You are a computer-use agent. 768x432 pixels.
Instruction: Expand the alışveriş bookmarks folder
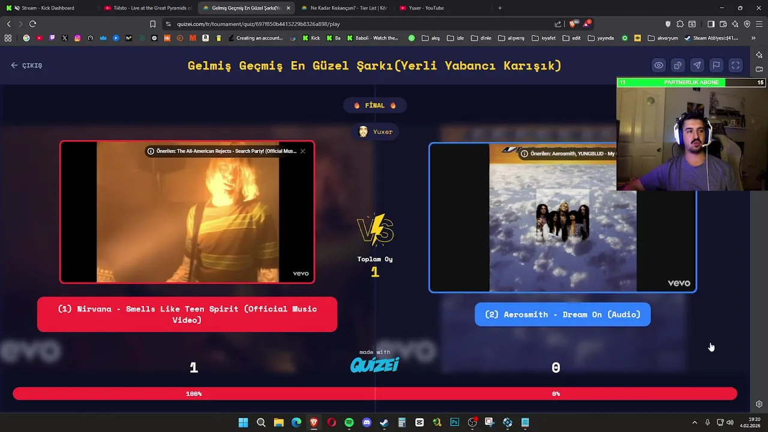(511, 38)
